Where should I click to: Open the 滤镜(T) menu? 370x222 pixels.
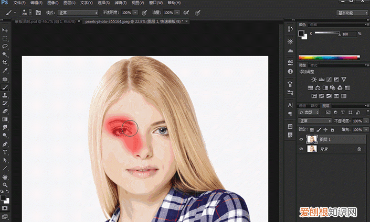[x=121, y=3]
